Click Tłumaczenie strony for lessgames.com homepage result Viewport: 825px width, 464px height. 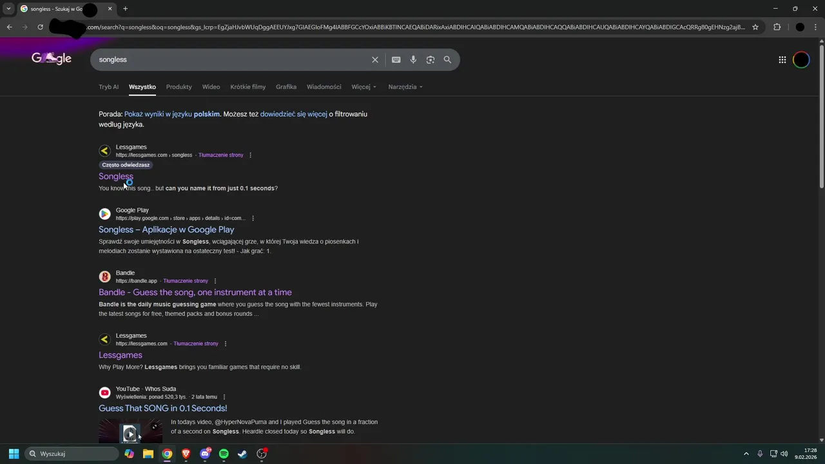point(196,343)
